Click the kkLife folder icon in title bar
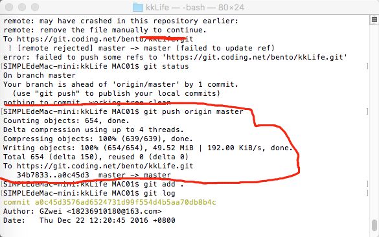The width and height of the screenshot is (379, 237). pyautogui.click(x=138, y=7)
